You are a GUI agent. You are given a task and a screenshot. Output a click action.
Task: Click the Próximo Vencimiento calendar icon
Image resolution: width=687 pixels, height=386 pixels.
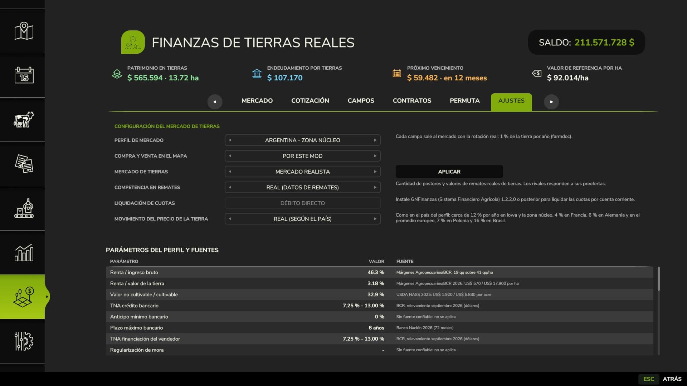pyautogui.click(x=397, y=74)
